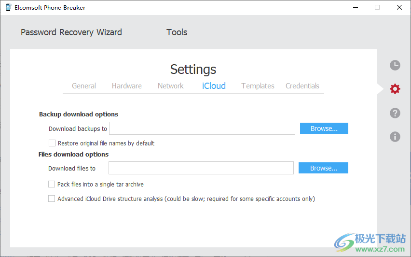The height and width of the screenshot is (257, 411).
Task: Open Password Recovery Wizard section
Action: (71, 32)
